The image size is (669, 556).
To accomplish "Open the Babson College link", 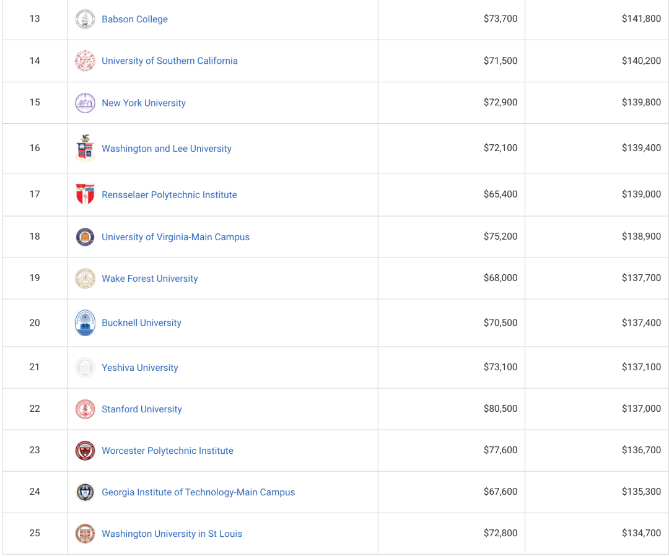I will 134,19.
